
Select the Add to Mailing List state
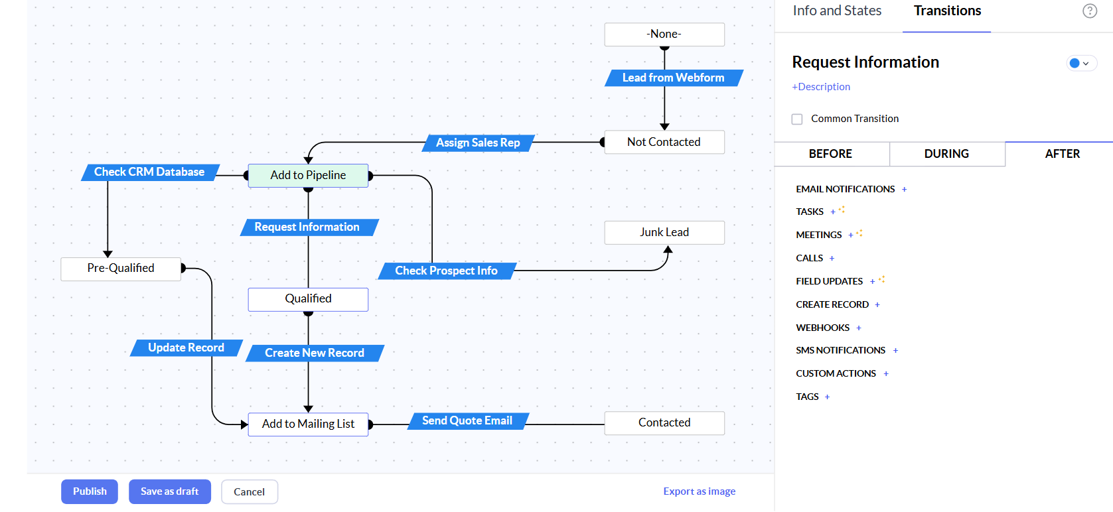coord(308,424)
